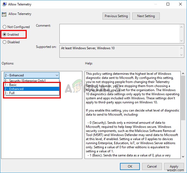Click the Cancel button
The width and height of the screenshot is (187, 173).
[x=152, y=166]
